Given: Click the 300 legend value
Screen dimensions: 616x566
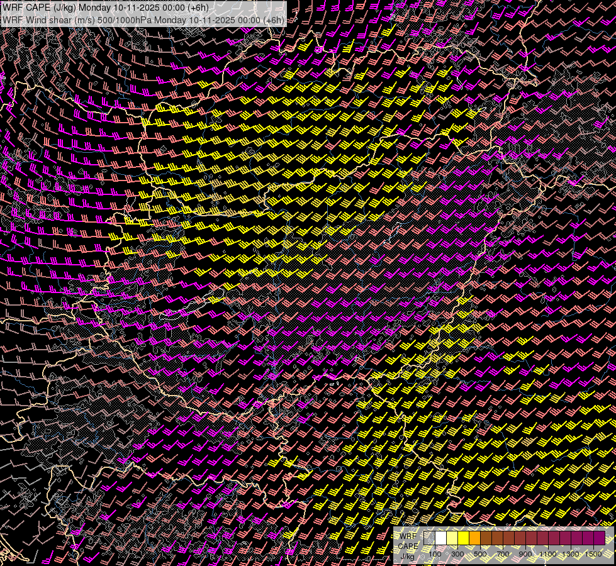Looking at the screenshot, I should point(457,554).
